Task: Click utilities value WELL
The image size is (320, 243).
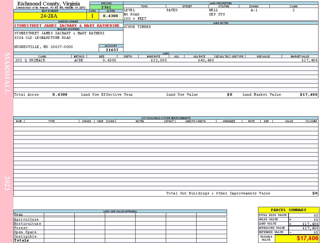Action: coord(213,10)
